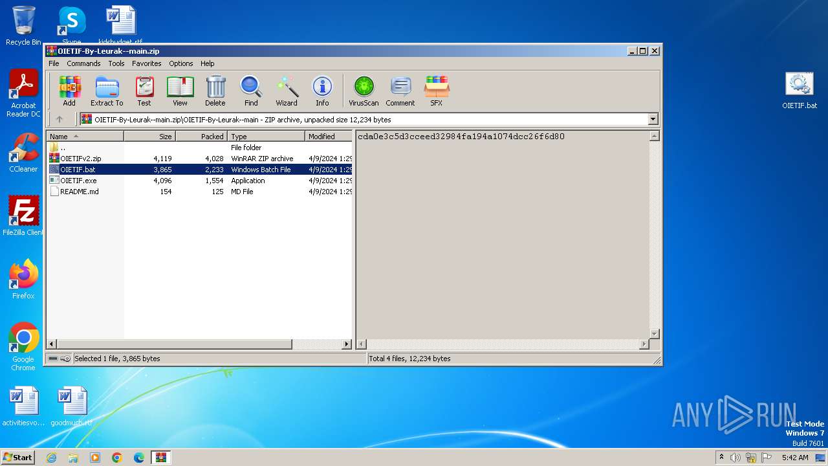Click the Test archive icon
The image size is (828, 466).
[x=144, y=91]
